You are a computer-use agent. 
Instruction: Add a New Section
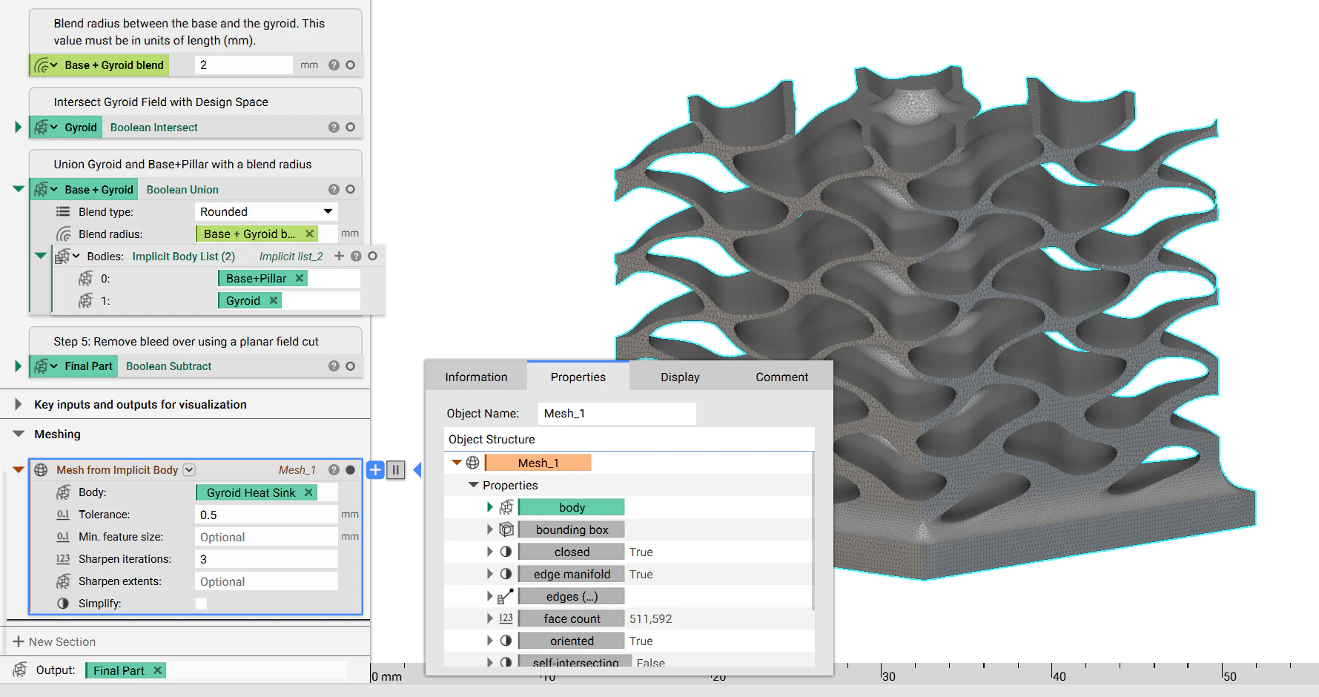coord(55,641)
